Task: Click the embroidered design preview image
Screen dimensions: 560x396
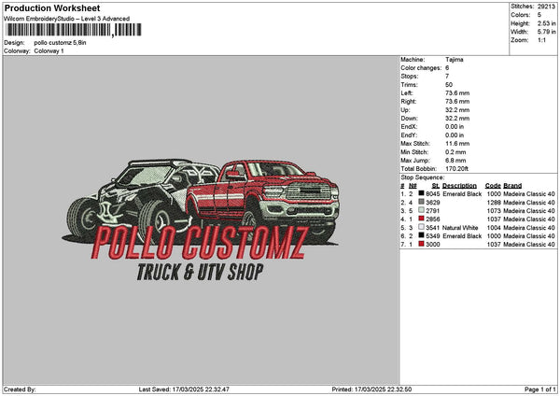Action: click(x=201, y=219)
